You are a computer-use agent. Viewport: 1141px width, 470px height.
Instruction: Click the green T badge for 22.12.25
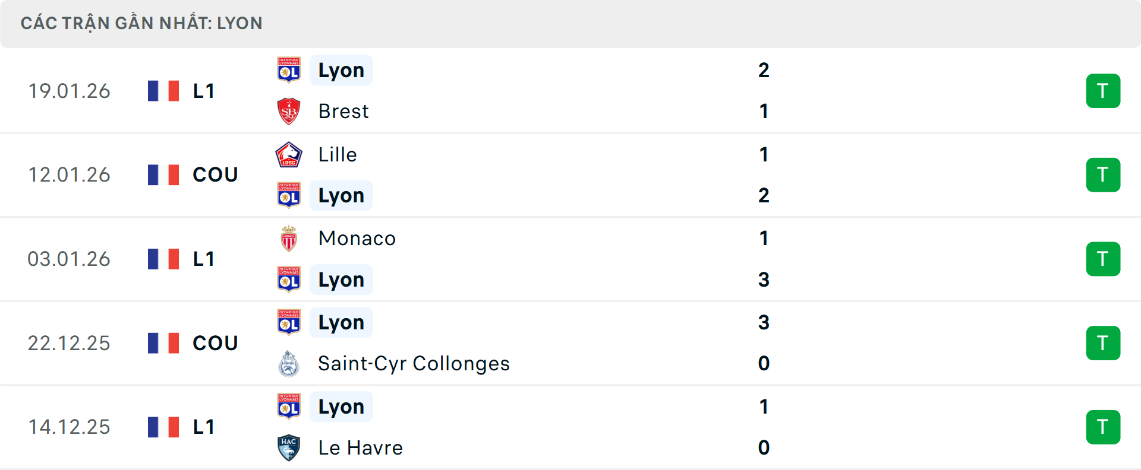click(1103, 343)
